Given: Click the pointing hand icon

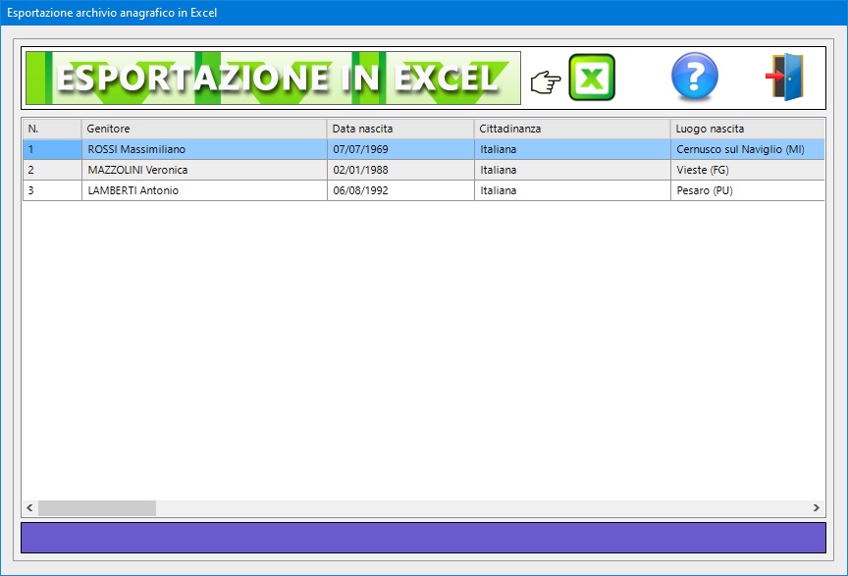Looking at the screenshot, I should (x=545, y=82).
